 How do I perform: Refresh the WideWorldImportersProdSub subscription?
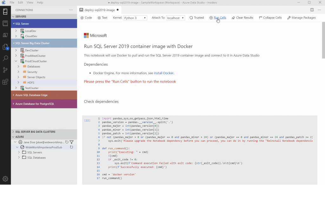72,147
